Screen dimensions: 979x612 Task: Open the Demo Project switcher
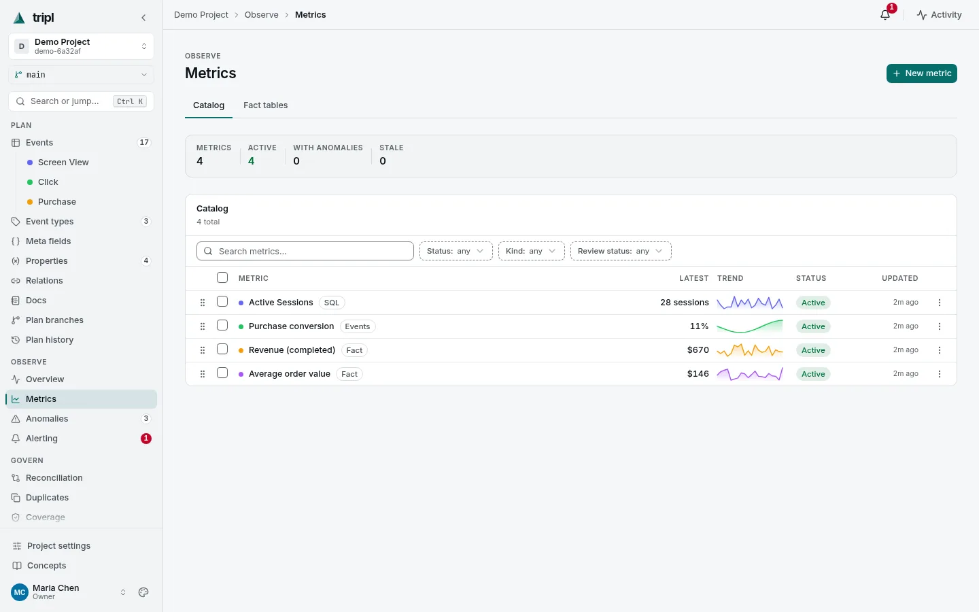(x=81, y=46)
